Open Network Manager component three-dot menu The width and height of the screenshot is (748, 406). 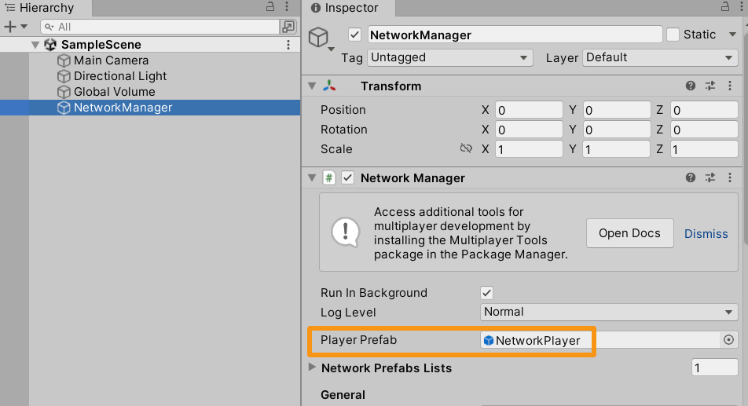[x=730, y=177]
